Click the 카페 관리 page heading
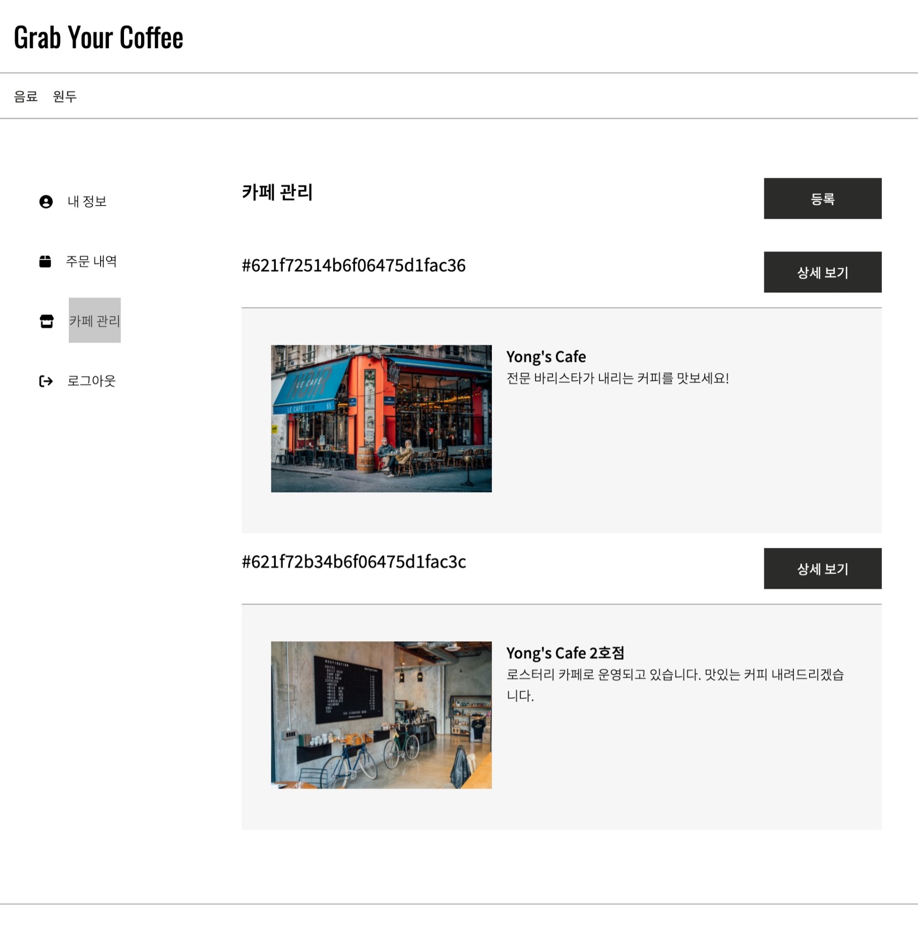 click(277, 192)
